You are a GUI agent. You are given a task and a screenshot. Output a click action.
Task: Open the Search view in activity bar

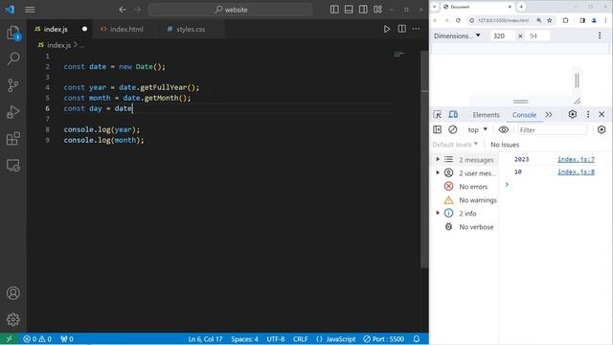(12, 59)
